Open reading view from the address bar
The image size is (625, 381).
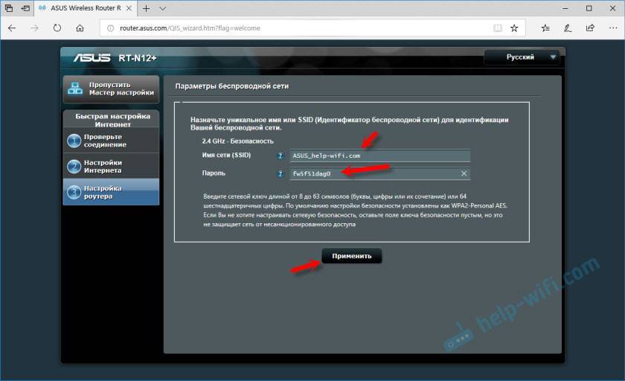tap(498, 28)
